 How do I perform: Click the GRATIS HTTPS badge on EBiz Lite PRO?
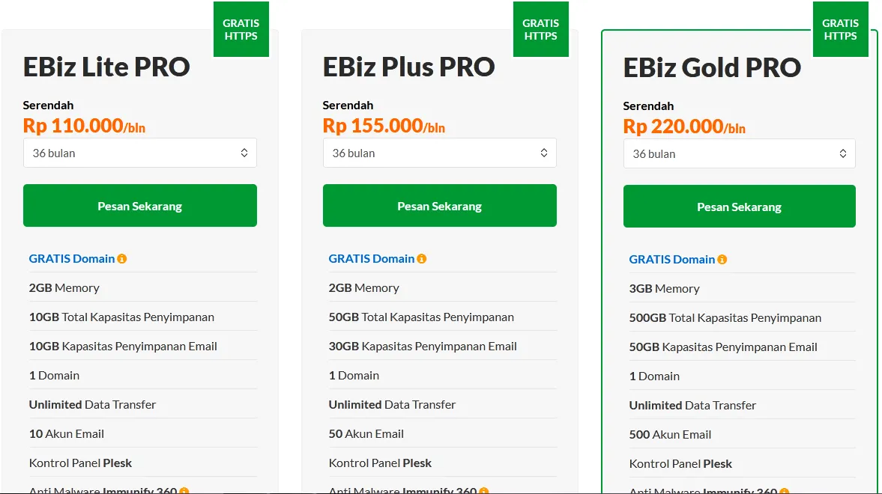pos(241,29)
